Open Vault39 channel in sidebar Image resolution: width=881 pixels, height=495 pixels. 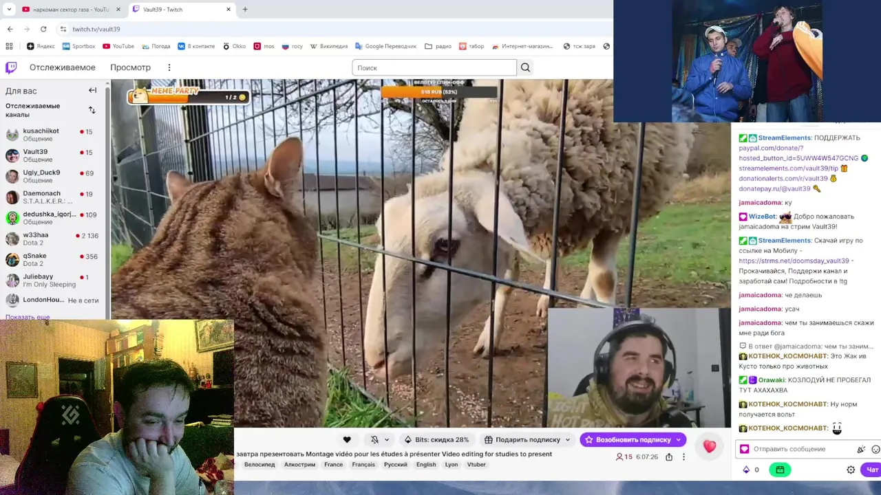pos(53,155)
